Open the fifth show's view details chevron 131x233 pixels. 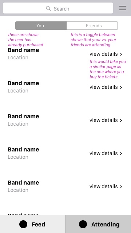pyautogui.click(x=121, y=187)
